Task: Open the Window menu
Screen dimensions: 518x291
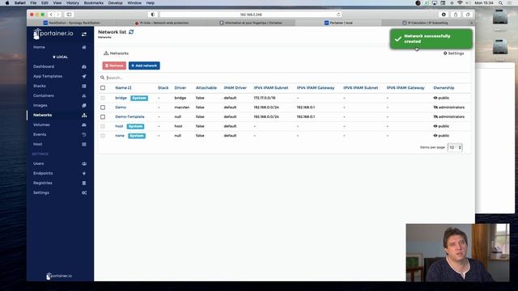Action: point(134,3)
